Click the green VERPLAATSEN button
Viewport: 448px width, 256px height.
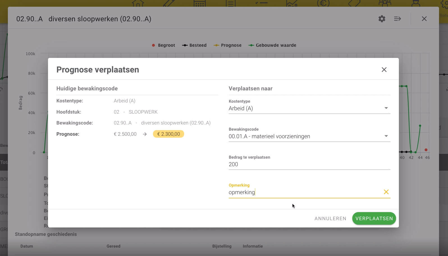374,219
